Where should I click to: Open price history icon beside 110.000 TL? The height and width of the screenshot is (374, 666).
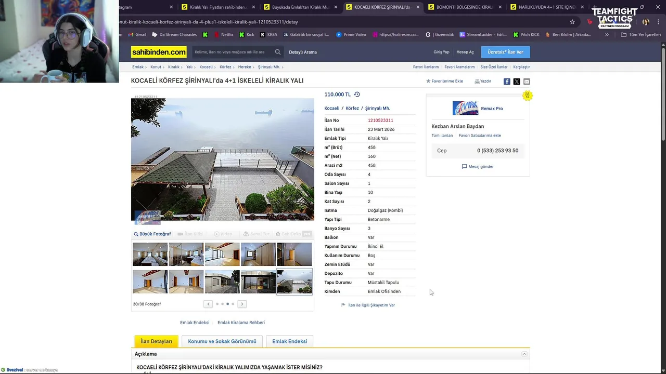(x=357, y=95)
